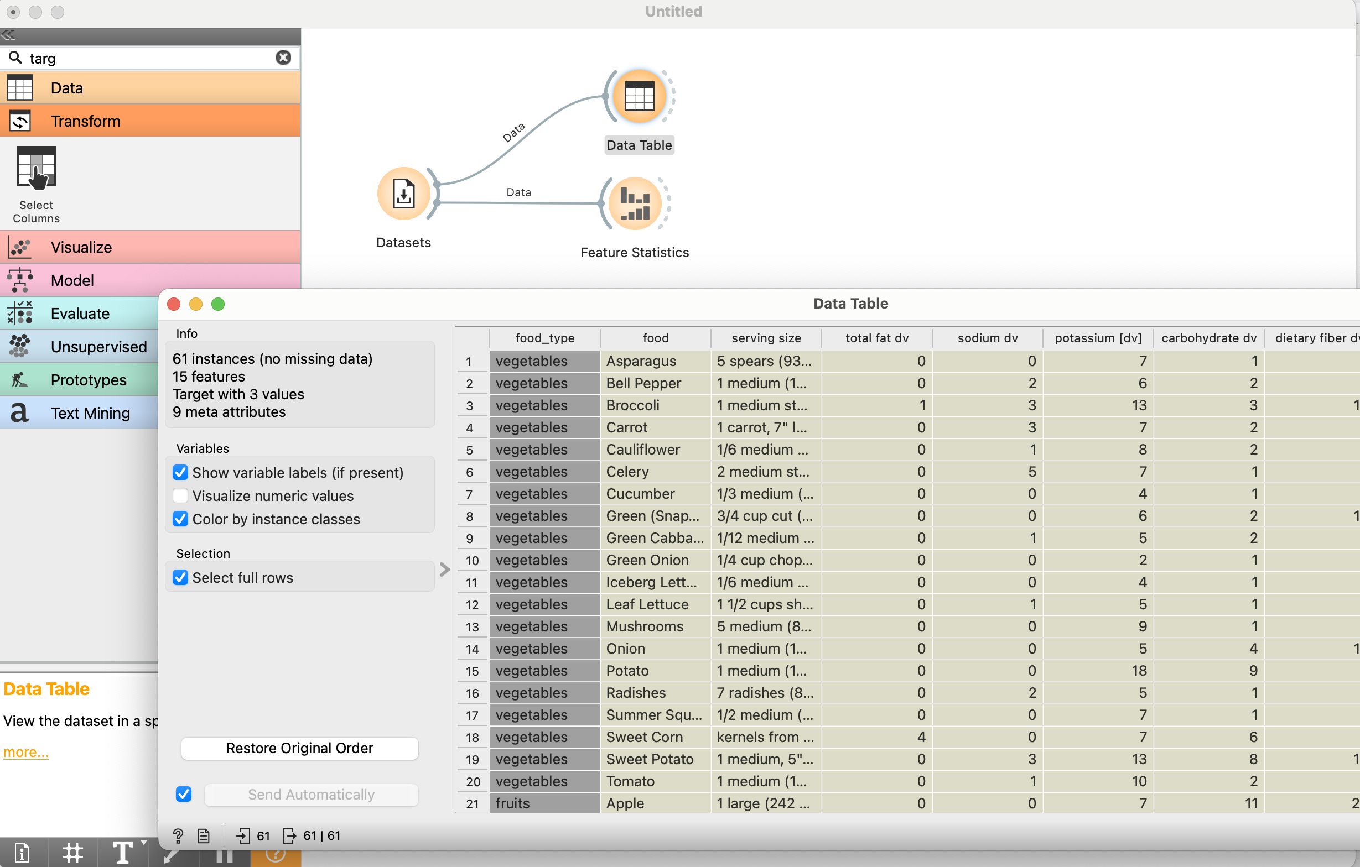Collapse the Transform category
This screenshot has width=1360, height=867.
pos(150,121)
